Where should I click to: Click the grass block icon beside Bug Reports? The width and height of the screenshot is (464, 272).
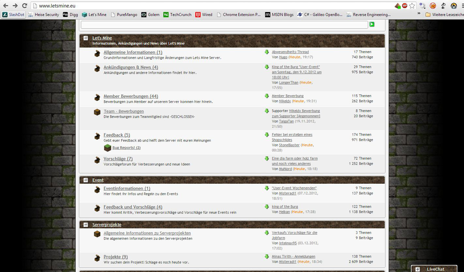click(108, 148)
